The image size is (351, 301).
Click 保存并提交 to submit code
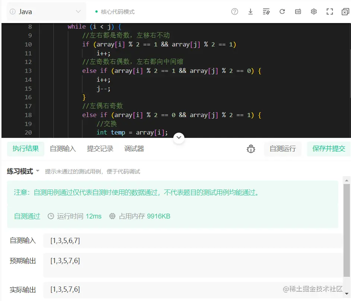click(329, 149)
